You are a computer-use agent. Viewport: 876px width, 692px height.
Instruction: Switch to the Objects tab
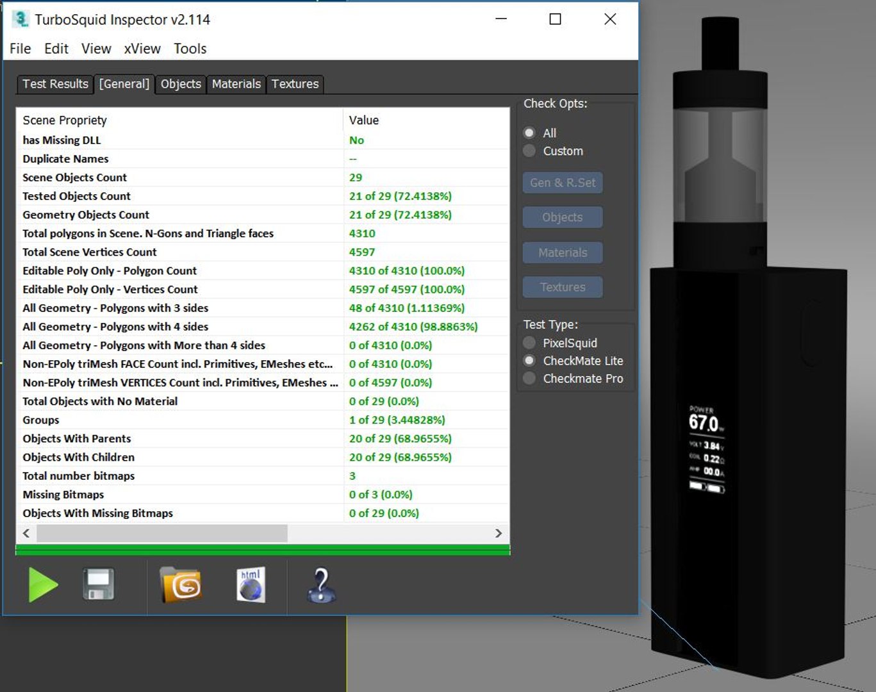tap(181, 84)
